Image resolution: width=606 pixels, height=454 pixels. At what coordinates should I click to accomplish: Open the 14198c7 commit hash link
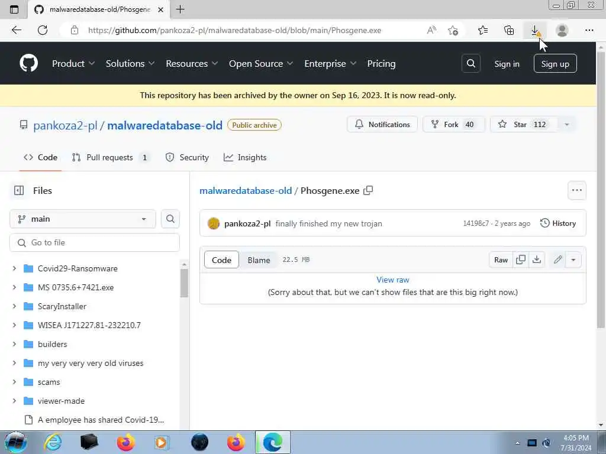coord(476,223)
